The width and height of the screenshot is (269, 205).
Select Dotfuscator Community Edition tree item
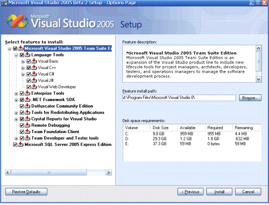[62, 106]
